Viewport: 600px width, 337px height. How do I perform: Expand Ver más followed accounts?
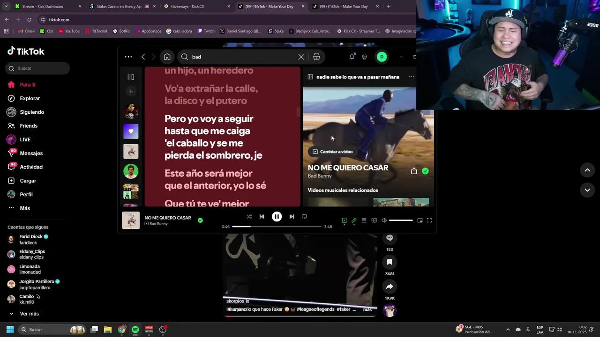click(23, 314)
